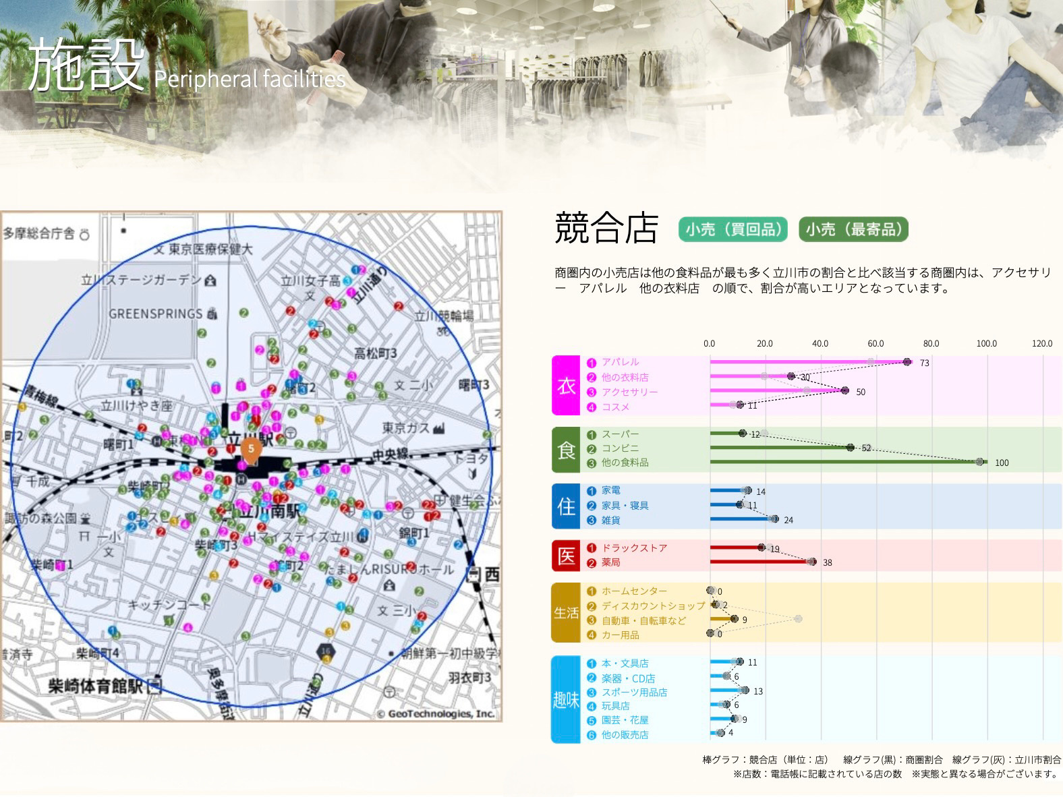Click the GREENSPRINGS label on the map
The image size is (1063, 797).
156,314
